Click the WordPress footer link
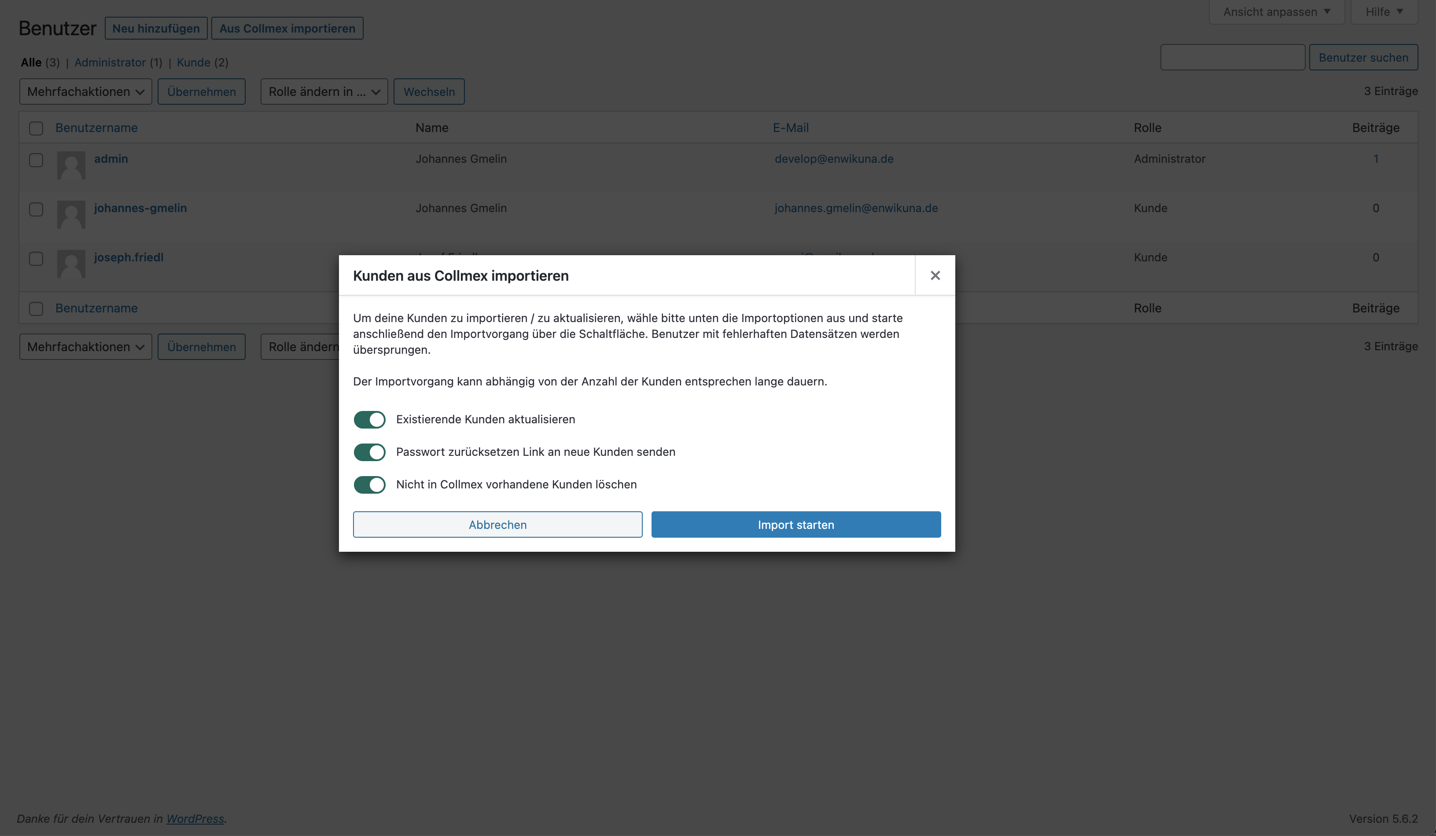This screenshot has height=836, width=1436. tap(195, 818)
